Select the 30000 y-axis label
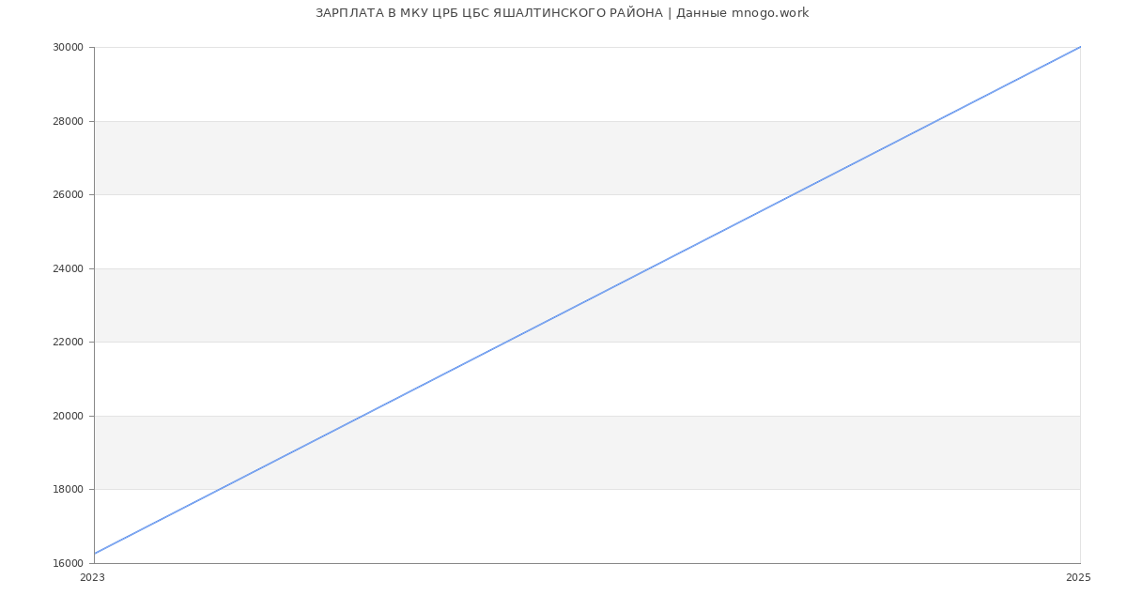This screenshot has width=1127, height=610. pyautogui.click(x=69, y=48)
